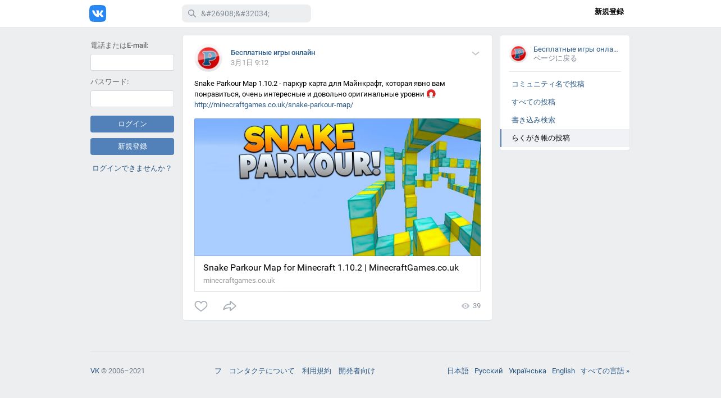The image size is (721, 398).
Task: Open the Snake Parkour preview image
Action: (x=337, y=187)
